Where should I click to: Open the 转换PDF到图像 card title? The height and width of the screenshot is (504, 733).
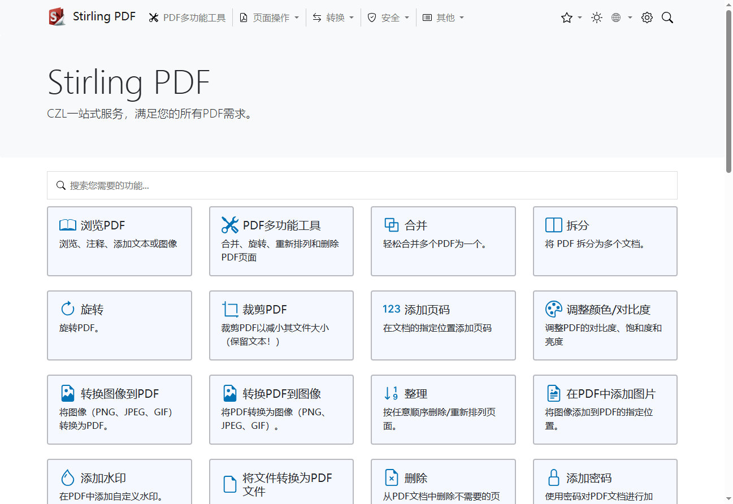tap(282, 394)
